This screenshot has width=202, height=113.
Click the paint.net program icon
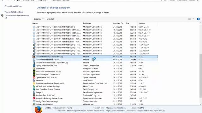pyautogui.click(x=34, y=80)
